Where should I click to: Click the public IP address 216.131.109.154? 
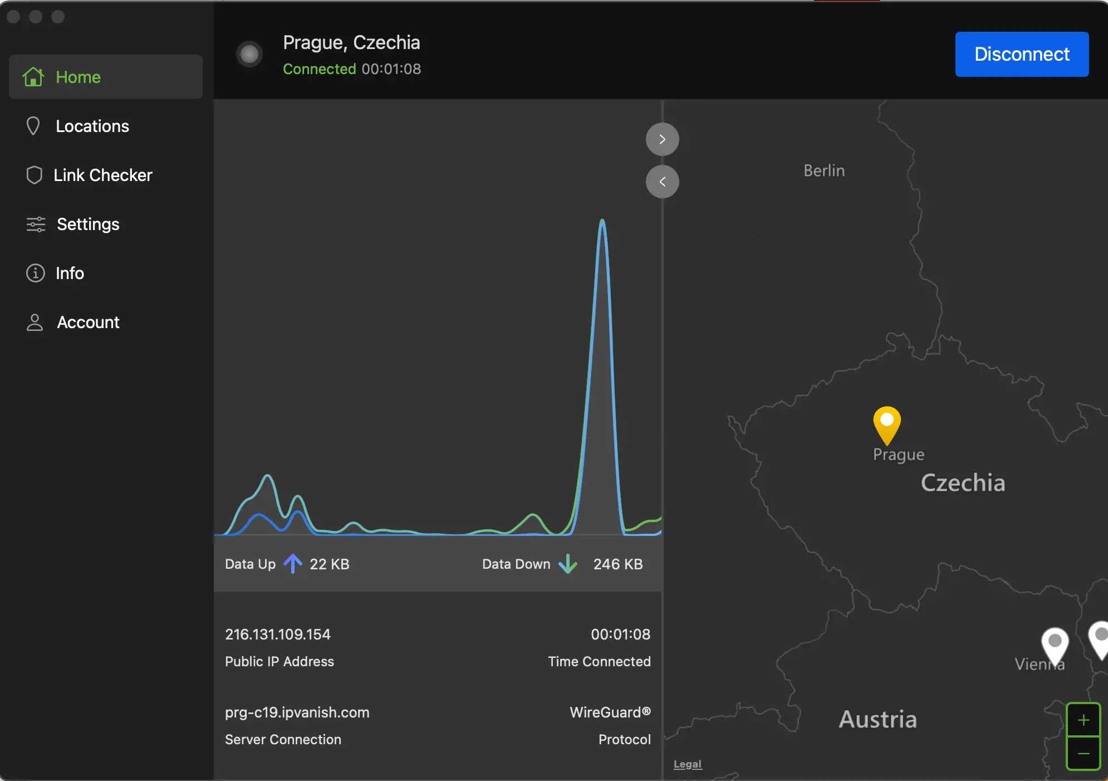(x=277, y=634)
